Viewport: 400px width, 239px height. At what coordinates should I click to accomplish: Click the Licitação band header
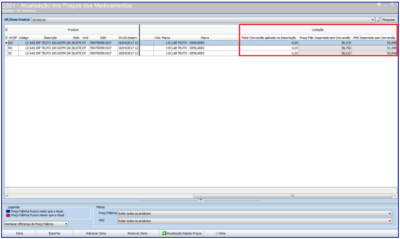[318, 30]
